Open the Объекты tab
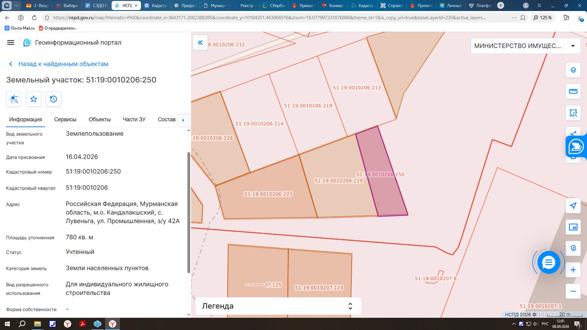587x330 pixels. 99,120
